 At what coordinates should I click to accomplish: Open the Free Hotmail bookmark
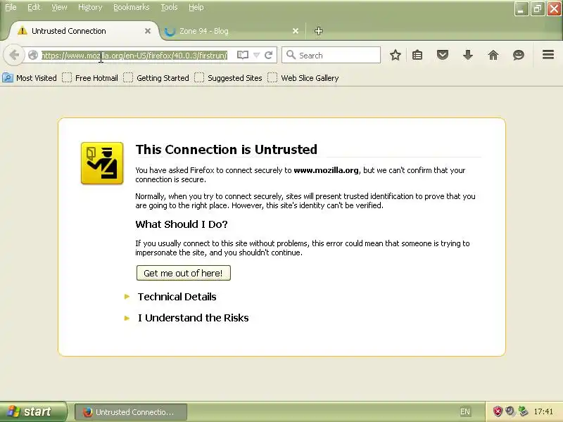(90, 78)
